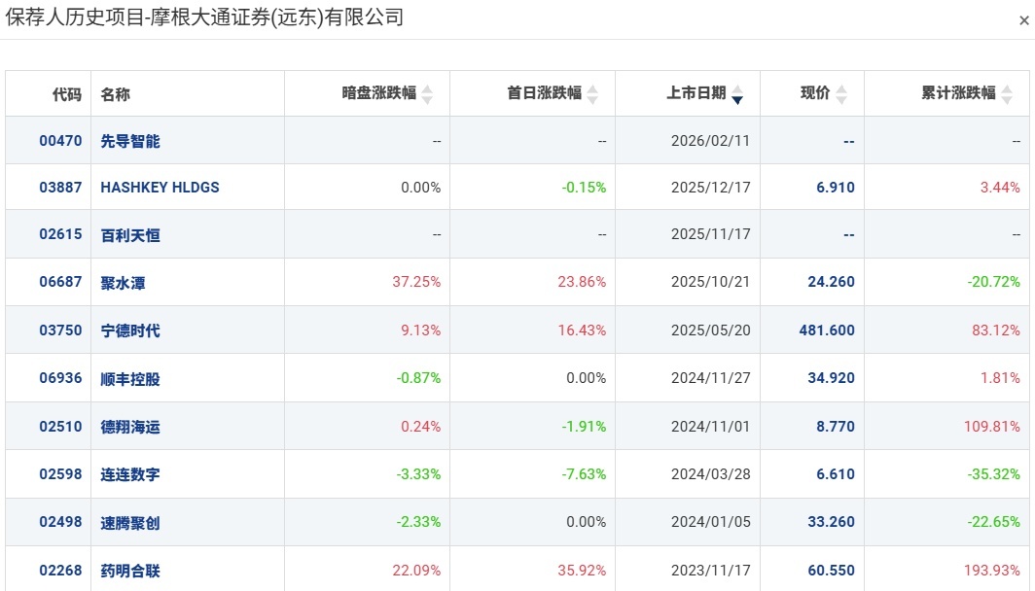Open stock code 02268
The image size is (1035, 591).
tap(60, 570)
